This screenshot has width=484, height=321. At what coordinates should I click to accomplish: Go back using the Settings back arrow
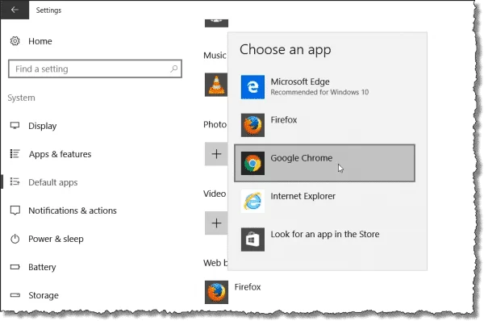point(15,10)
